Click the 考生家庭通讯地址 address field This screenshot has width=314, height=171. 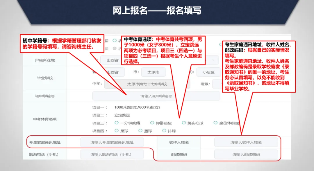pos(111,142)
